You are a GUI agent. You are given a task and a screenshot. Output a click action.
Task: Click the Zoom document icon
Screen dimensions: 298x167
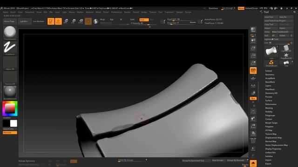(x=253, y=48)
